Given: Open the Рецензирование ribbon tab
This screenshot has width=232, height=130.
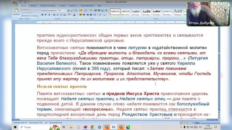Looking at the screenshot, I should pos(87,6).
